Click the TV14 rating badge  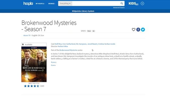[x=89, y=31]
